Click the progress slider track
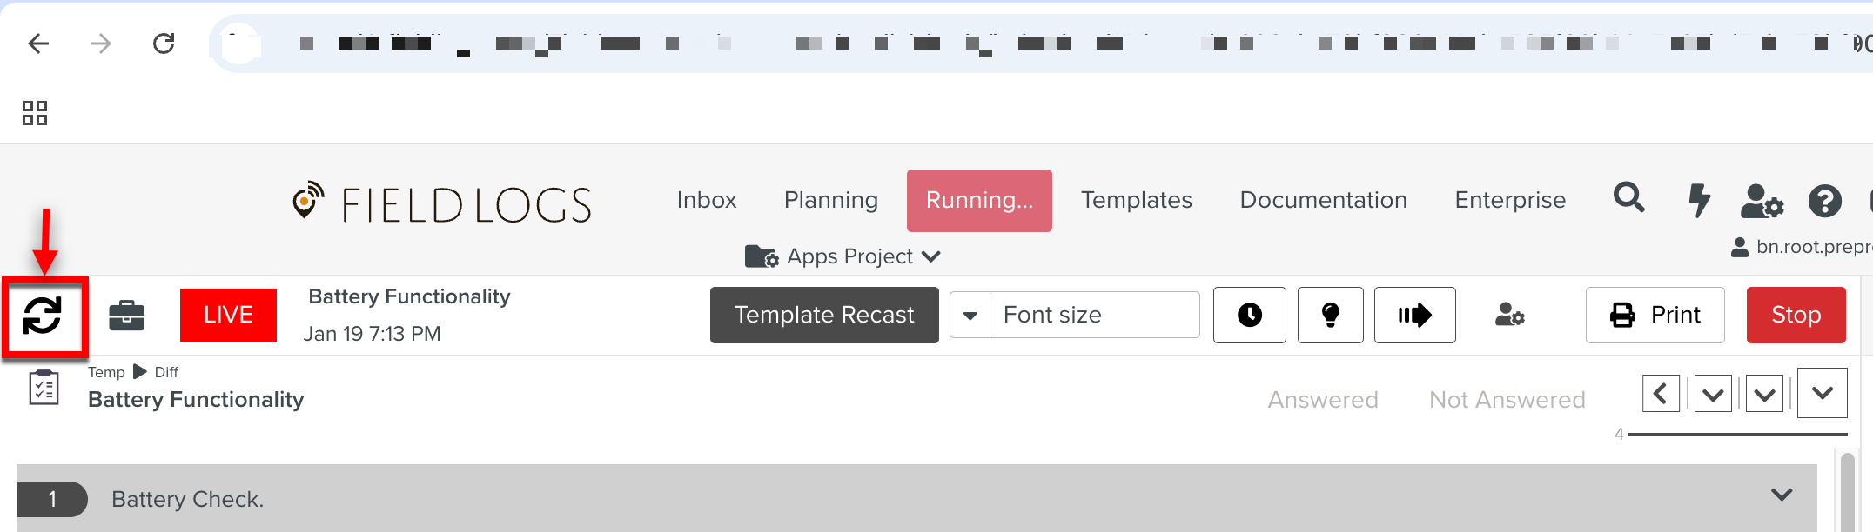Image resolution: width=1873 pixels, height=532 pixels. [1736, 434]
